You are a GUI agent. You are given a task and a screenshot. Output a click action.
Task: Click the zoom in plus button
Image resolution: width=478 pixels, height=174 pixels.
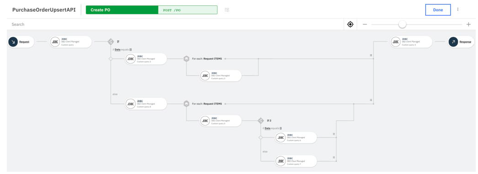pos(468,24)
